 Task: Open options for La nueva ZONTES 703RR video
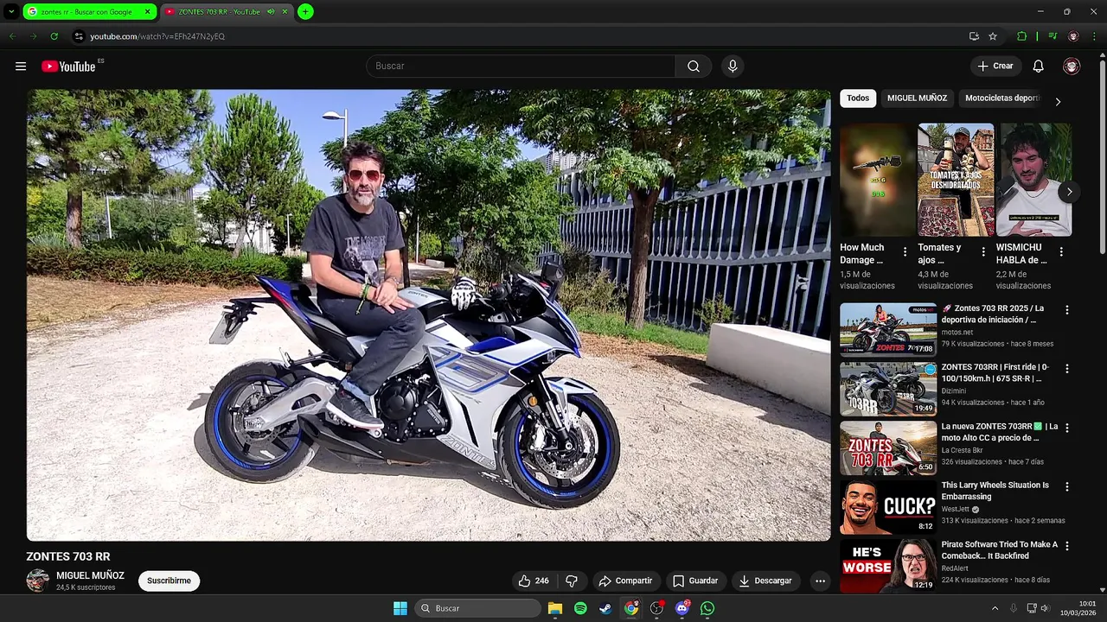point(1067,428)
